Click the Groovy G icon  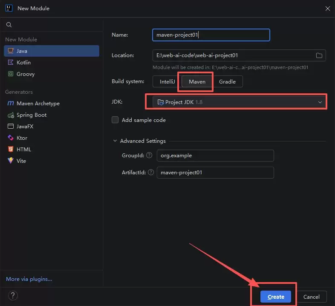pos(11,74)
